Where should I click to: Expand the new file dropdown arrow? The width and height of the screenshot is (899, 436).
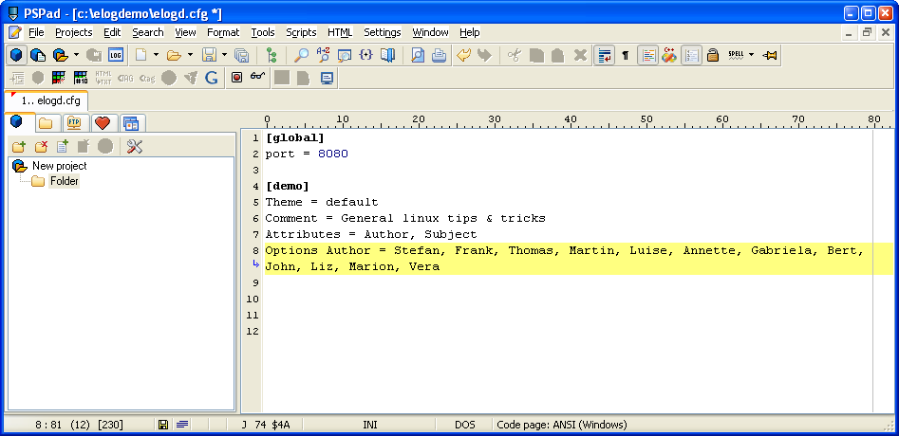[x=156, y=56]
